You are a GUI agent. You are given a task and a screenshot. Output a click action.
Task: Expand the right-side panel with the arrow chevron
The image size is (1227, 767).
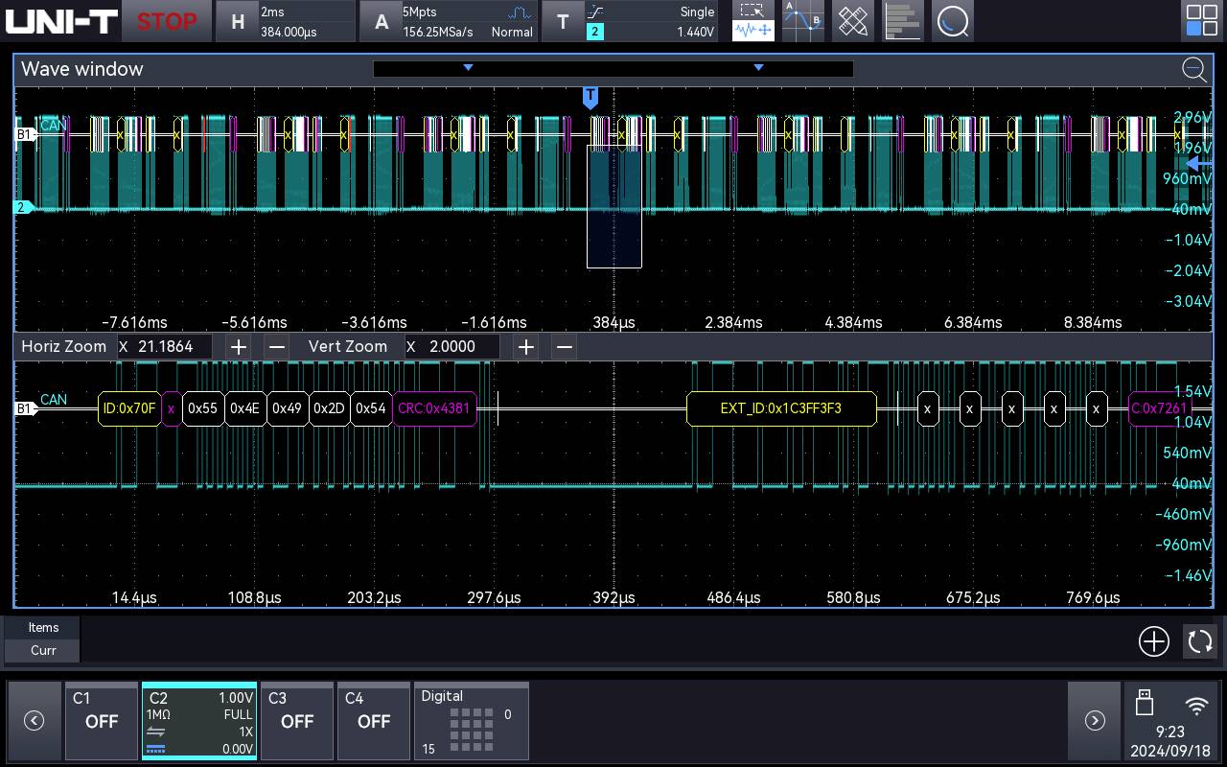[x=1095, y=720]
